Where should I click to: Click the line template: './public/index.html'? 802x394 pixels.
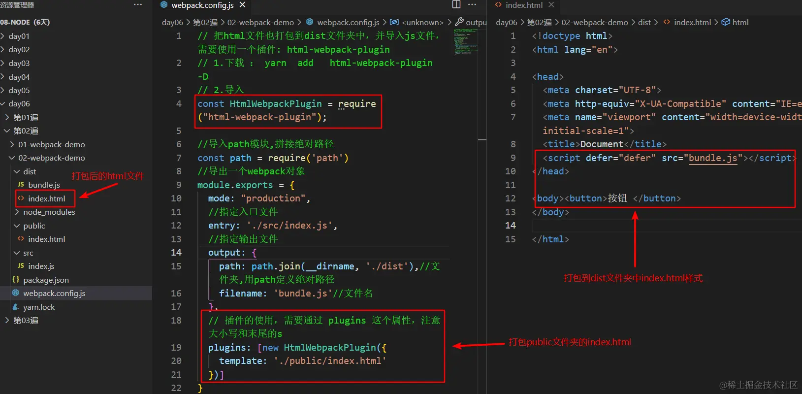(x=302, y=361)
